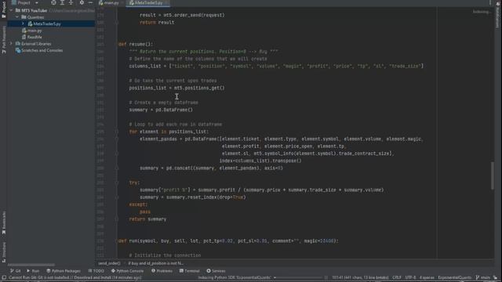Open the Git tool window
502x282 pixels.
pyautogui.click(x=16, y=271)
